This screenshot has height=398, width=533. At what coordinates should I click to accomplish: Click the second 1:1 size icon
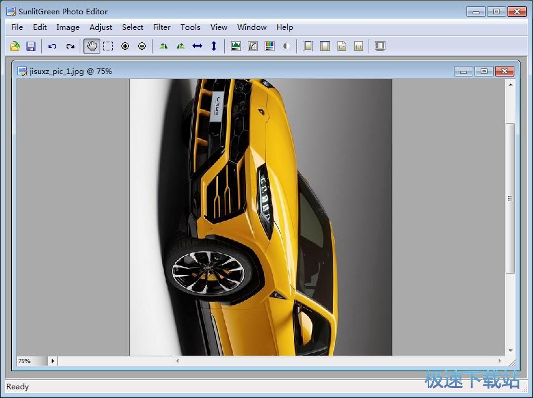click(x=359, y=46)
